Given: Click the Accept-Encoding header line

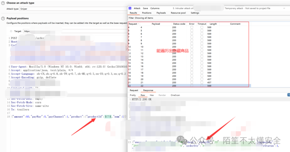Looking at the screenshot, I should coord(34,77).
